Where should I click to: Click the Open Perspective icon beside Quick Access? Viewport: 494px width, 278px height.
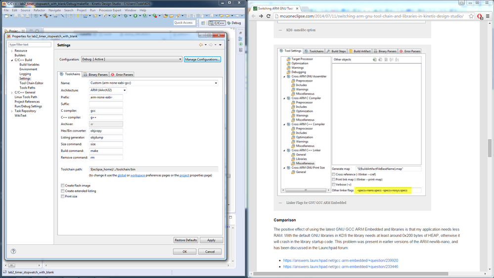pos(203,23)
